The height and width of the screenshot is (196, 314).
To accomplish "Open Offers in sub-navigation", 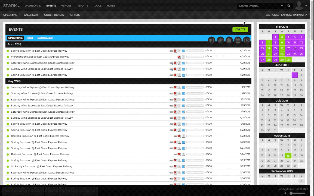I will (x=75, y=15).
